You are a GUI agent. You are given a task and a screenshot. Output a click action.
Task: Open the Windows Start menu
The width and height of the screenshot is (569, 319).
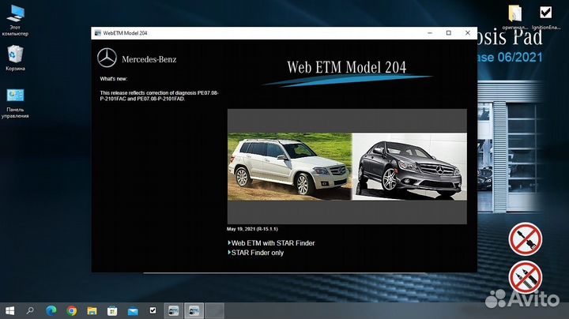[x=10, y=310]
